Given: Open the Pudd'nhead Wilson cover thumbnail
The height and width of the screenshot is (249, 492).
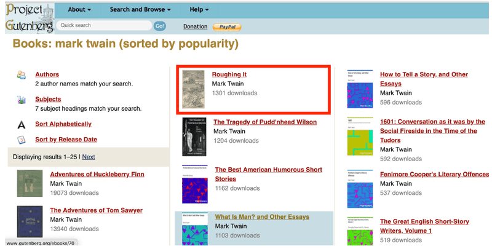Looking at the screenshot, I should (194, 136).
